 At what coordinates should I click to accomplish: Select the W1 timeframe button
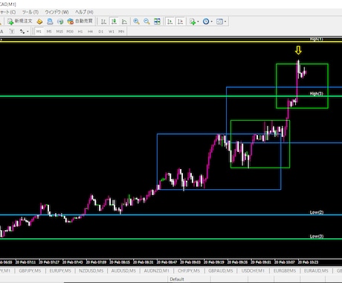pos(112,31)
